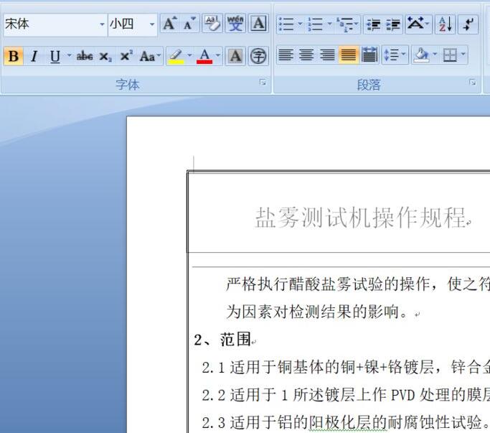This screenshot has height=433, width=490.
Task: Apply character border icon
Action: tap(259, 24)
